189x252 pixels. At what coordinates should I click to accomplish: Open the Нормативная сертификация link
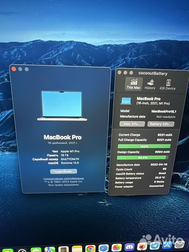64,178
